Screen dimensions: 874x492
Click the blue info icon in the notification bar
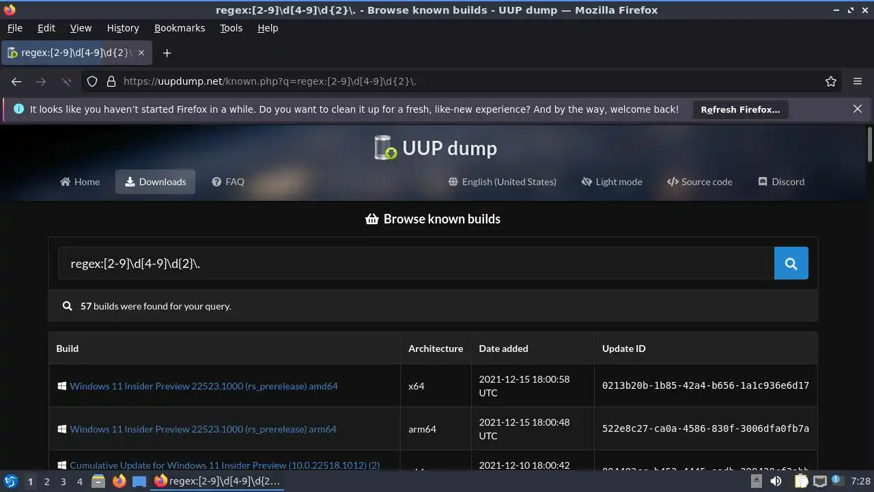pos(18,109)
